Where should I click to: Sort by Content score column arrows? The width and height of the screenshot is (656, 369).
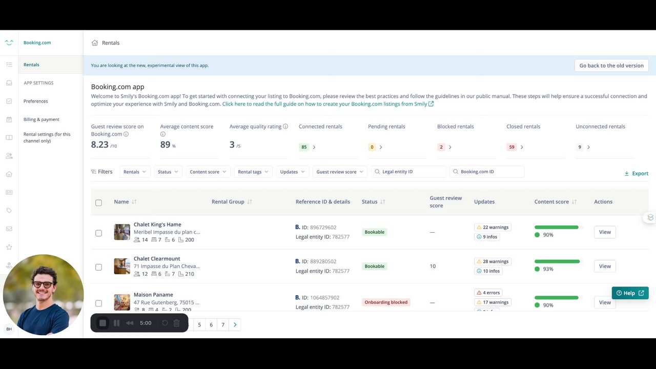coord(574,202)
